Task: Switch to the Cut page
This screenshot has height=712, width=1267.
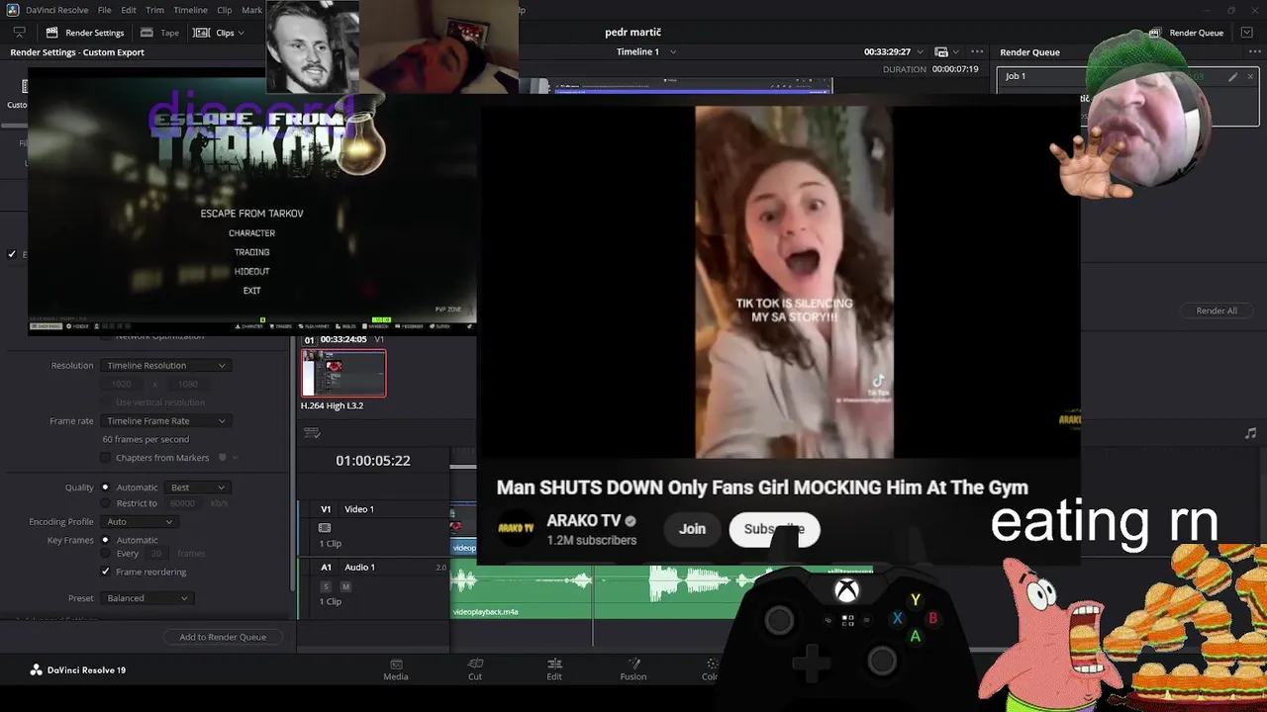Action: tap(475, 669)
